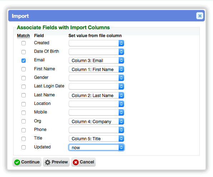Viewport: 213px width, 177px height.
Task: Check the Last Name match checkbox
Action: [24, 95]
